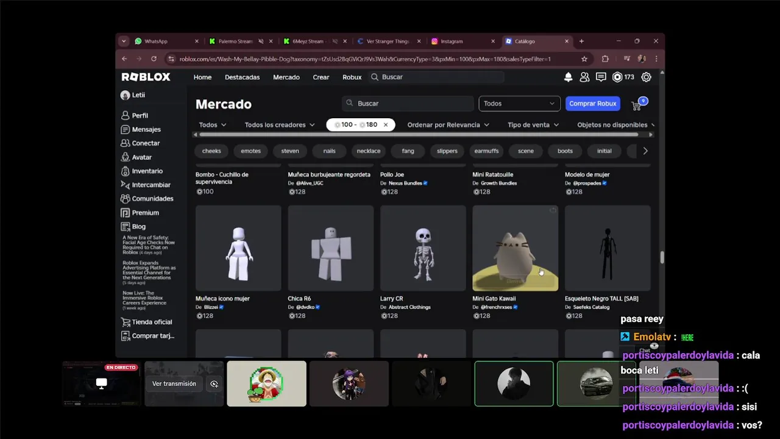780x439 pixels.
Task: Open Perfil in the sidebar
Action: [140, 115]
